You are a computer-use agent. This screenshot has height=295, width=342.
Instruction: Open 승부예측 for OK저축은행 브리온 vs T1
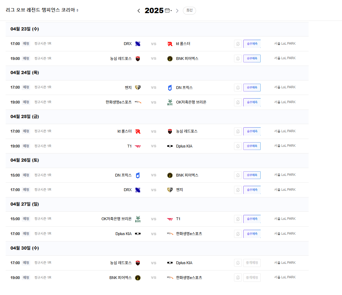click(x=252, y=219)
